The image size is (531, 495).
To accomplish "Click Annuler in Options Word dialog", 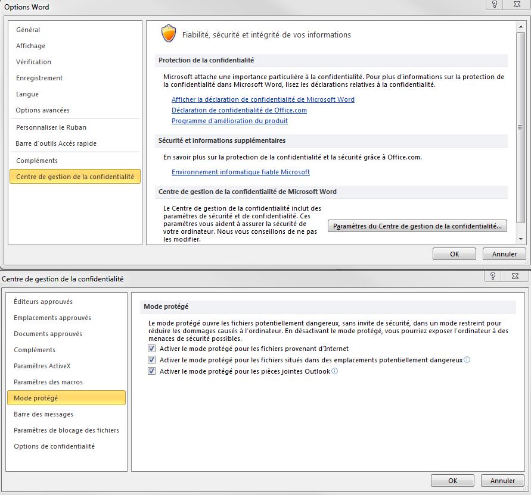I will tap(504, 254).
